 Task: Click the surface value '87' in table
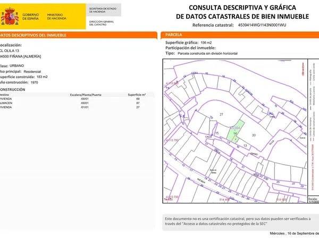138,103
